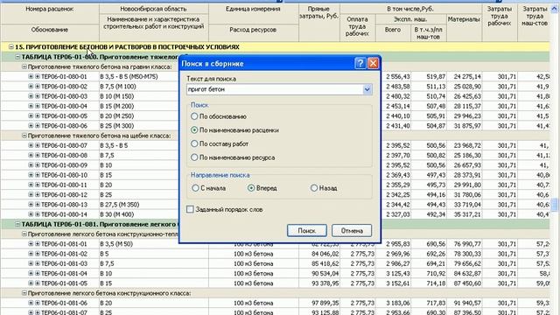Click the Прямые затраты, Руб. column header
The height and width of the screenshot is (315, 560).
[x=318, y=12]
